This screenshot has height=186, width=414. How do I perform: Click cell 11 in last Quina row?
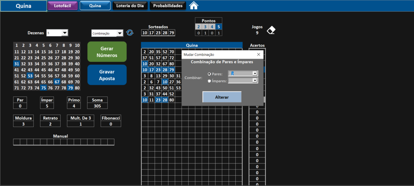(x=151, y=100)
